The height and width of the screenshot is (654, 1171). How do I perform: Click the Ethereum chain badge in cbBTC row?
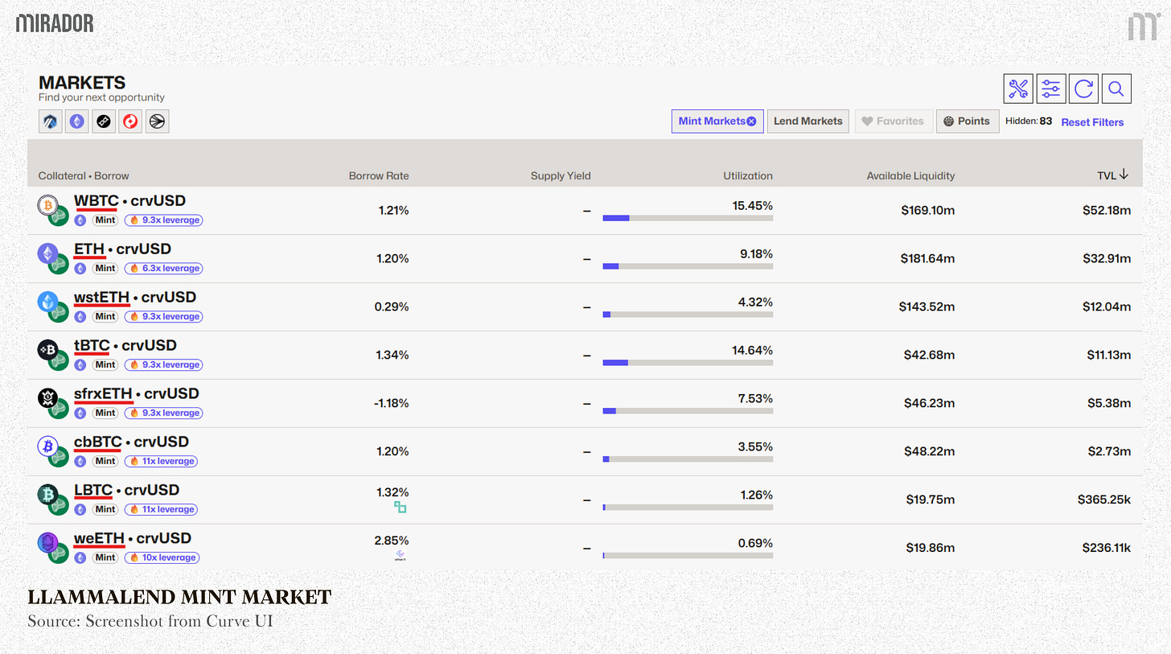point(80,461)
